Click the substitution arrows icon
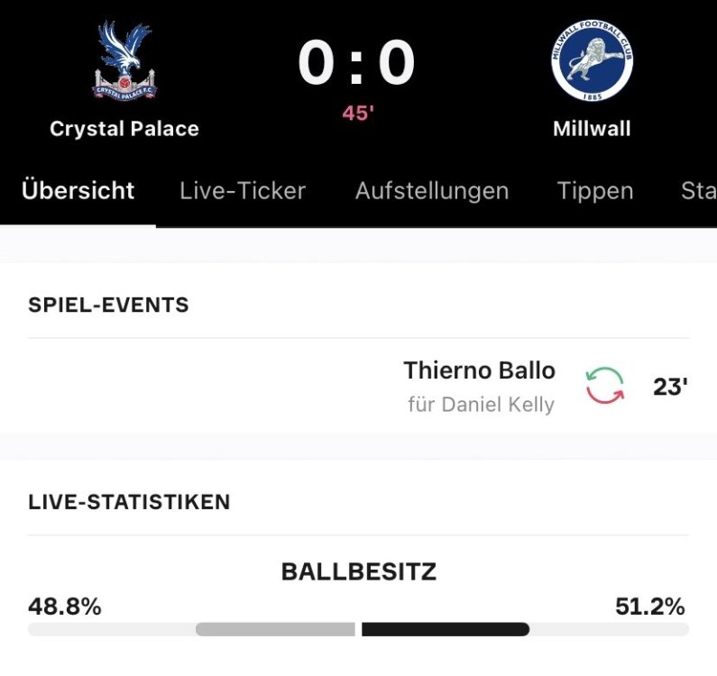This screenshot has height=676, width=717. tap(604, 385)
